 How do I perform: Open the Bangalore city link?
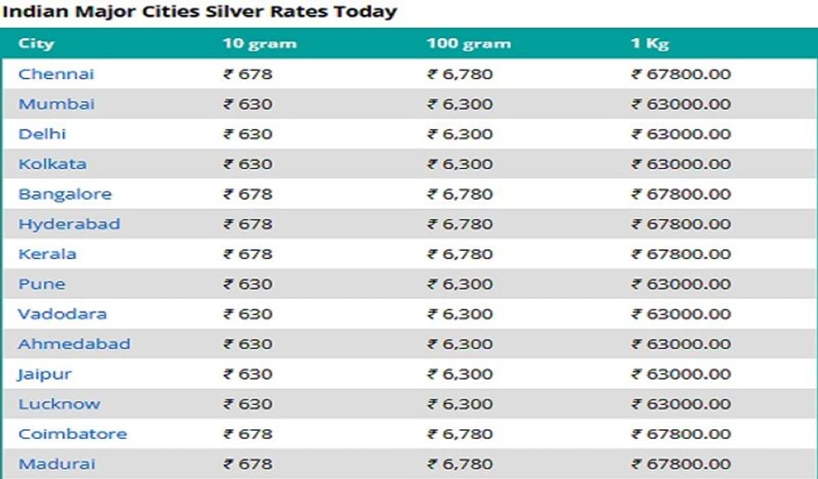tap(65, 194)
